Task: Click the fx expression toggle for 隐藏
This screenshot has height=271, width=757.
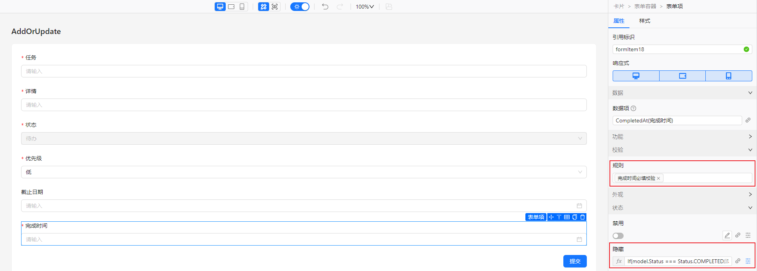Action: [619, 261]
